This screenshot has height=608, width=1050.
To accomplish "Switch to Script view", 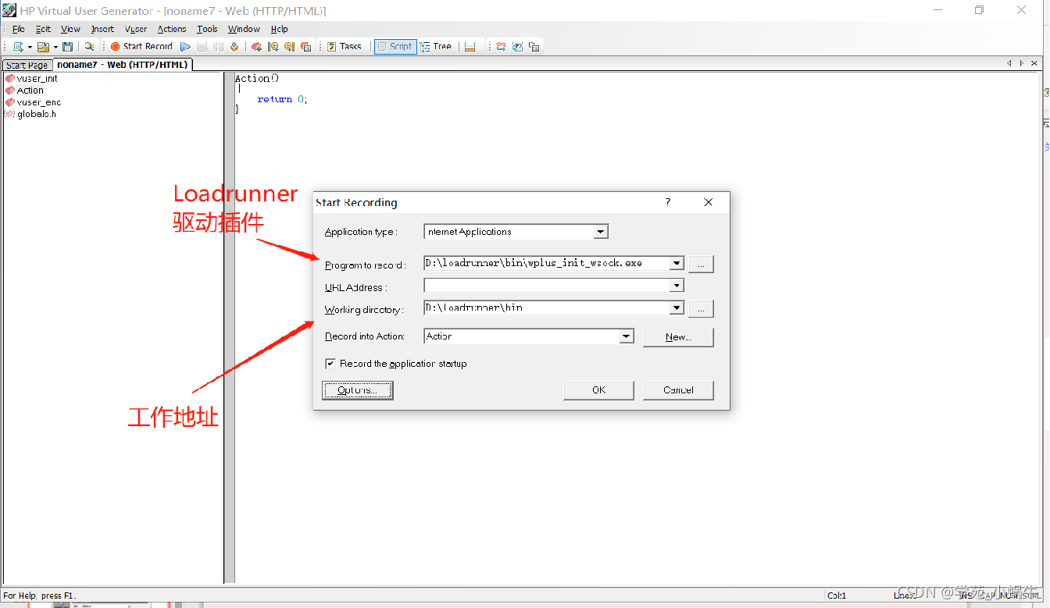I will pos(395,47).
